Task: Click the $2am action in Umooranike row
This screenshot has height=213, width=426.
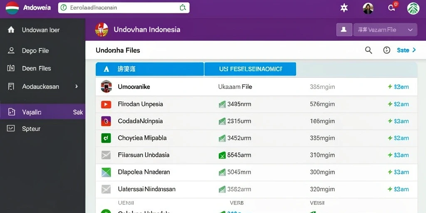Action: click(398, 87)
